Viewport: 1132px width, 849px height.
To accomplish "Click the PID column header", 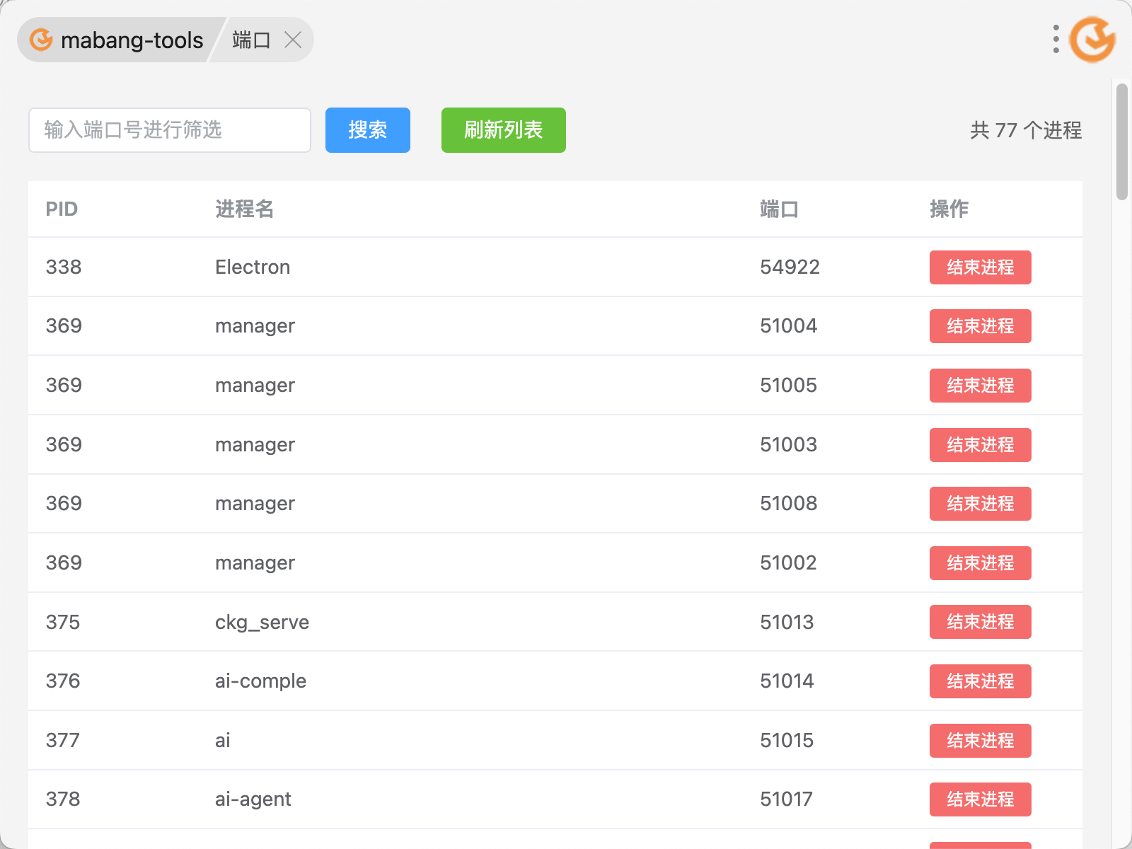I will [62, 209].
